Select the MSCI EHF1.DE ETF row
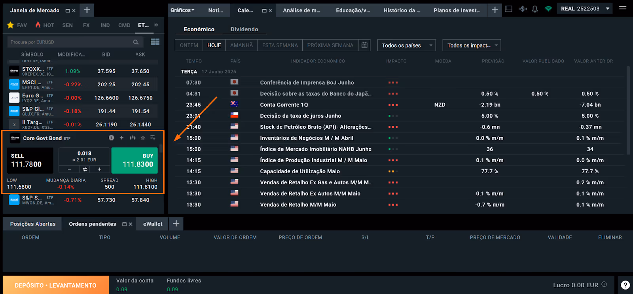The image size is (633, 294). tap(83, 84)
